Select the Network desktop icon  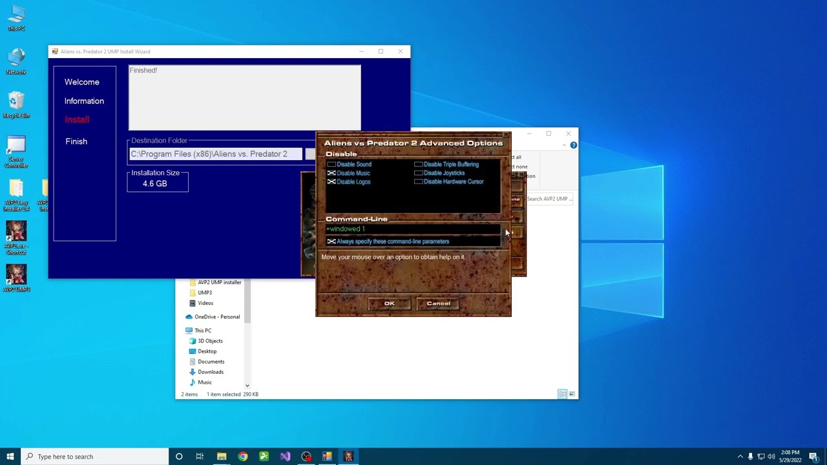pyautogui.click(x=16, y=61)
